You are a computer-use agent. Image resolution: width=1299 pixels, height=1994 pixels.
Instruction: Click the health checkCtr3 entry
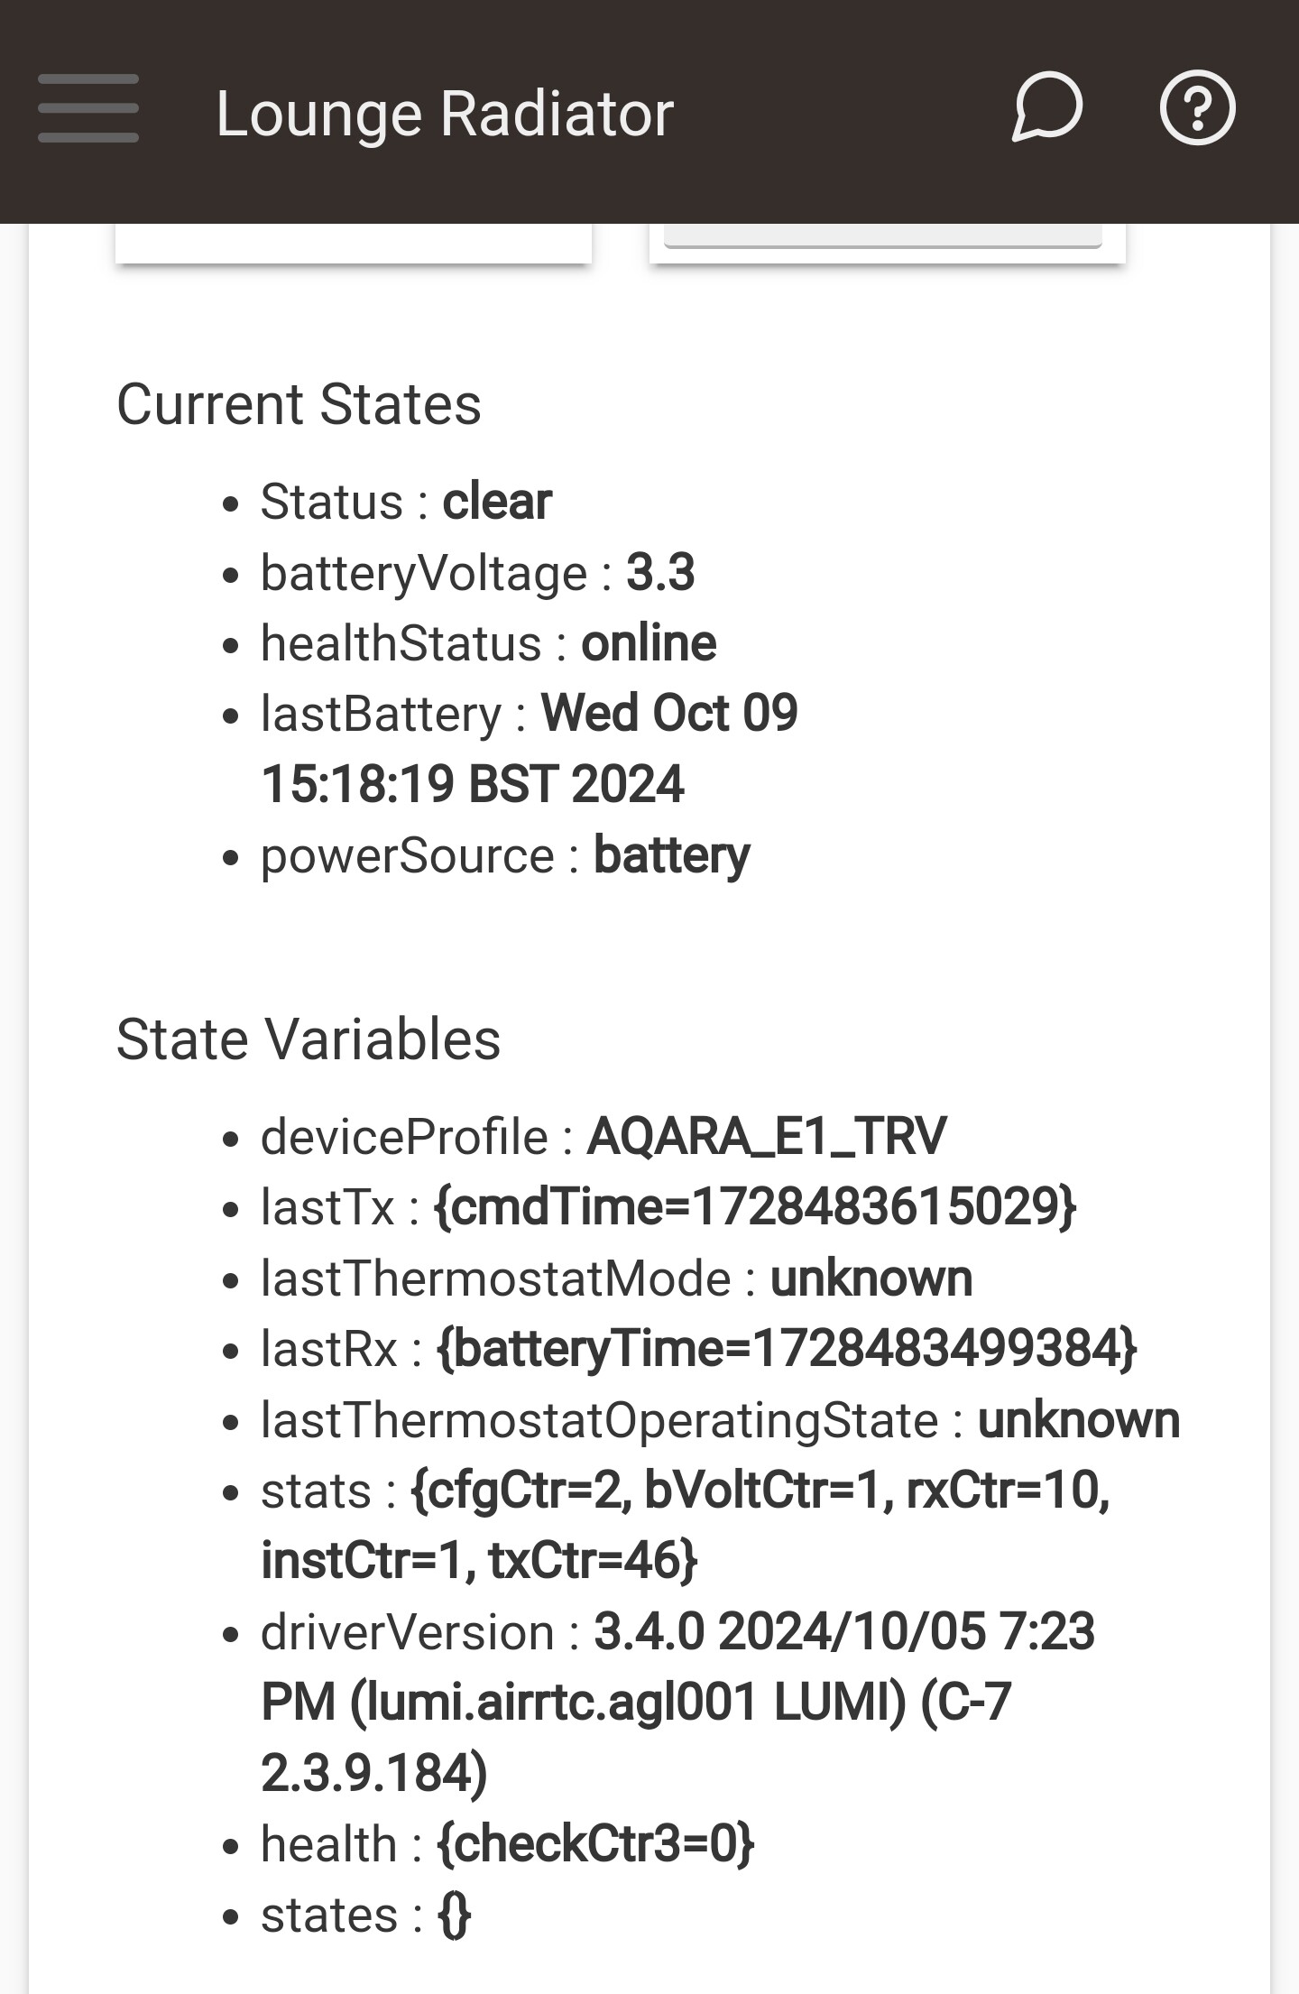507,1843
